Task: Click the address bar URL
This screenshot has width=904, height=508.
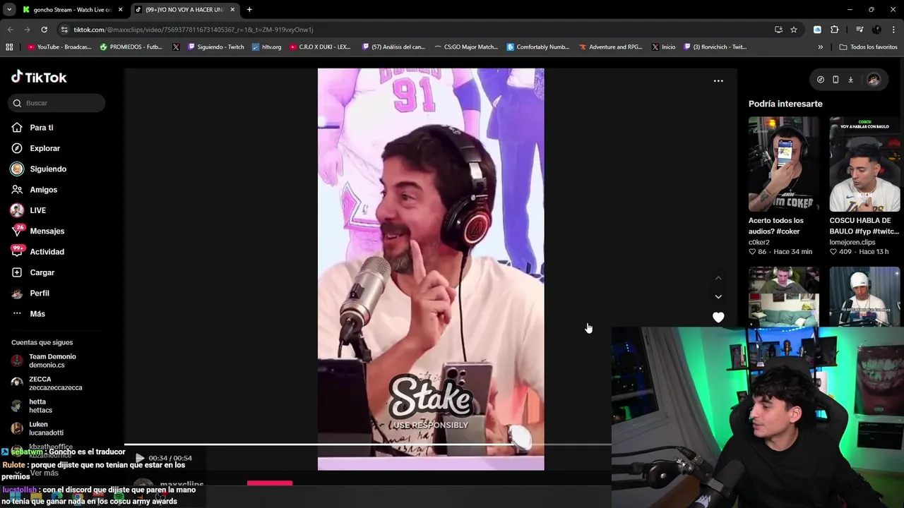Action: 194,30
